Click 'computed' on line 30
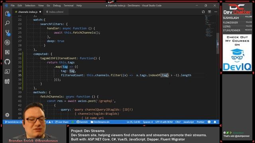This screenshot has width=255, height=143. (40, 54)
